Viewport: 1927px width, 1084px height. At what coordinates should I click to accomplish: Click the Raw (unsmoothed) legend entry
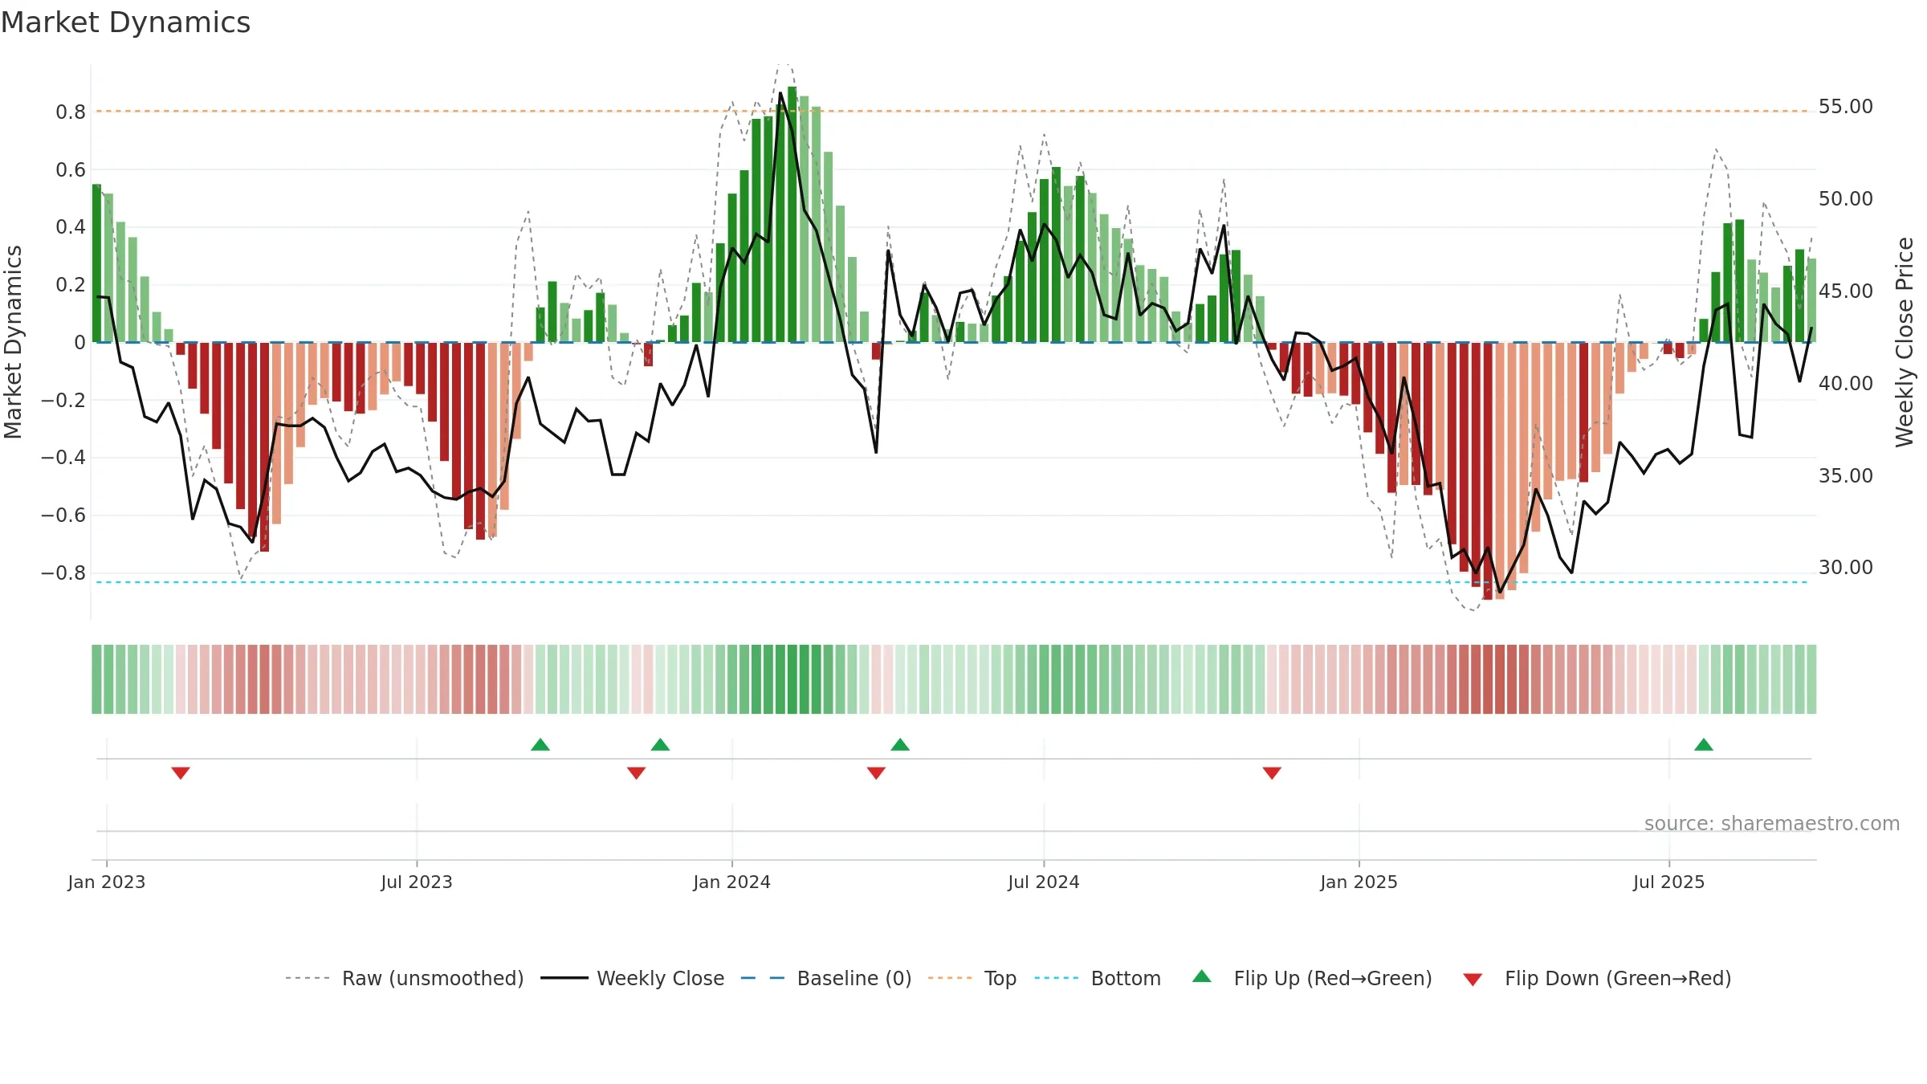pyautogui.click(x=404, y=978)
